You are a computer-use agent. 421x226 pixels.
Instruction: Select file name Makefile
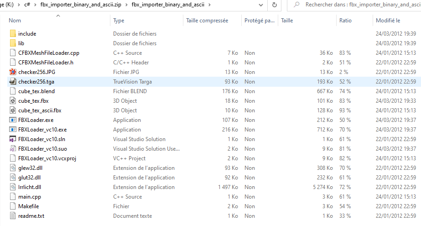pyautogui.click(x=28, y=206)
